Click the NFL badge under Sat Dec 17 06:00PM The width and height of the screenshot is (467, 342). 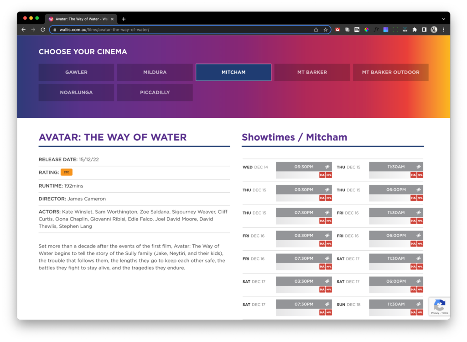[420, 289]
